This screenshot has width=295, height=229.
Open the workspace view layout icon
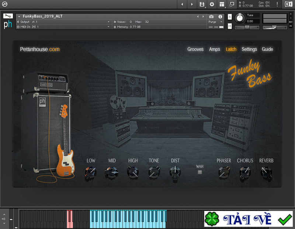click(222, 4)
